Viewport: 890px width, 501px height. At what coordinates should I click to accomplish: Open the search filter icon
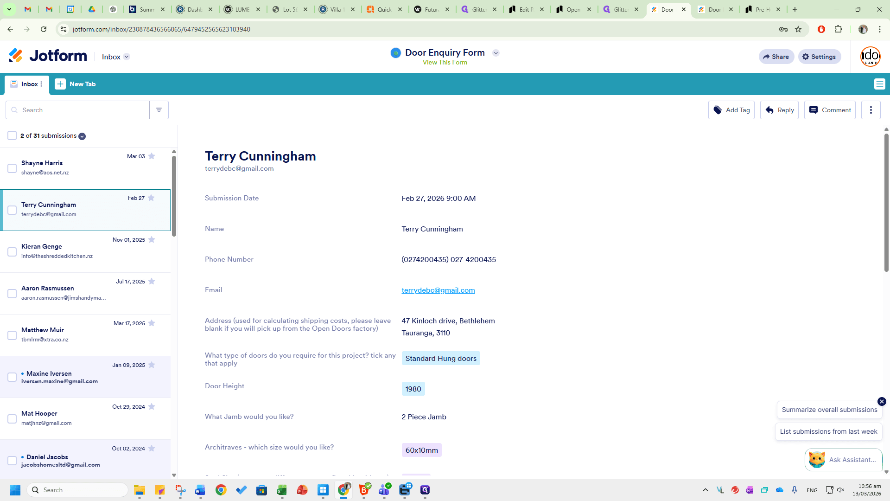(x=159, y=110)
